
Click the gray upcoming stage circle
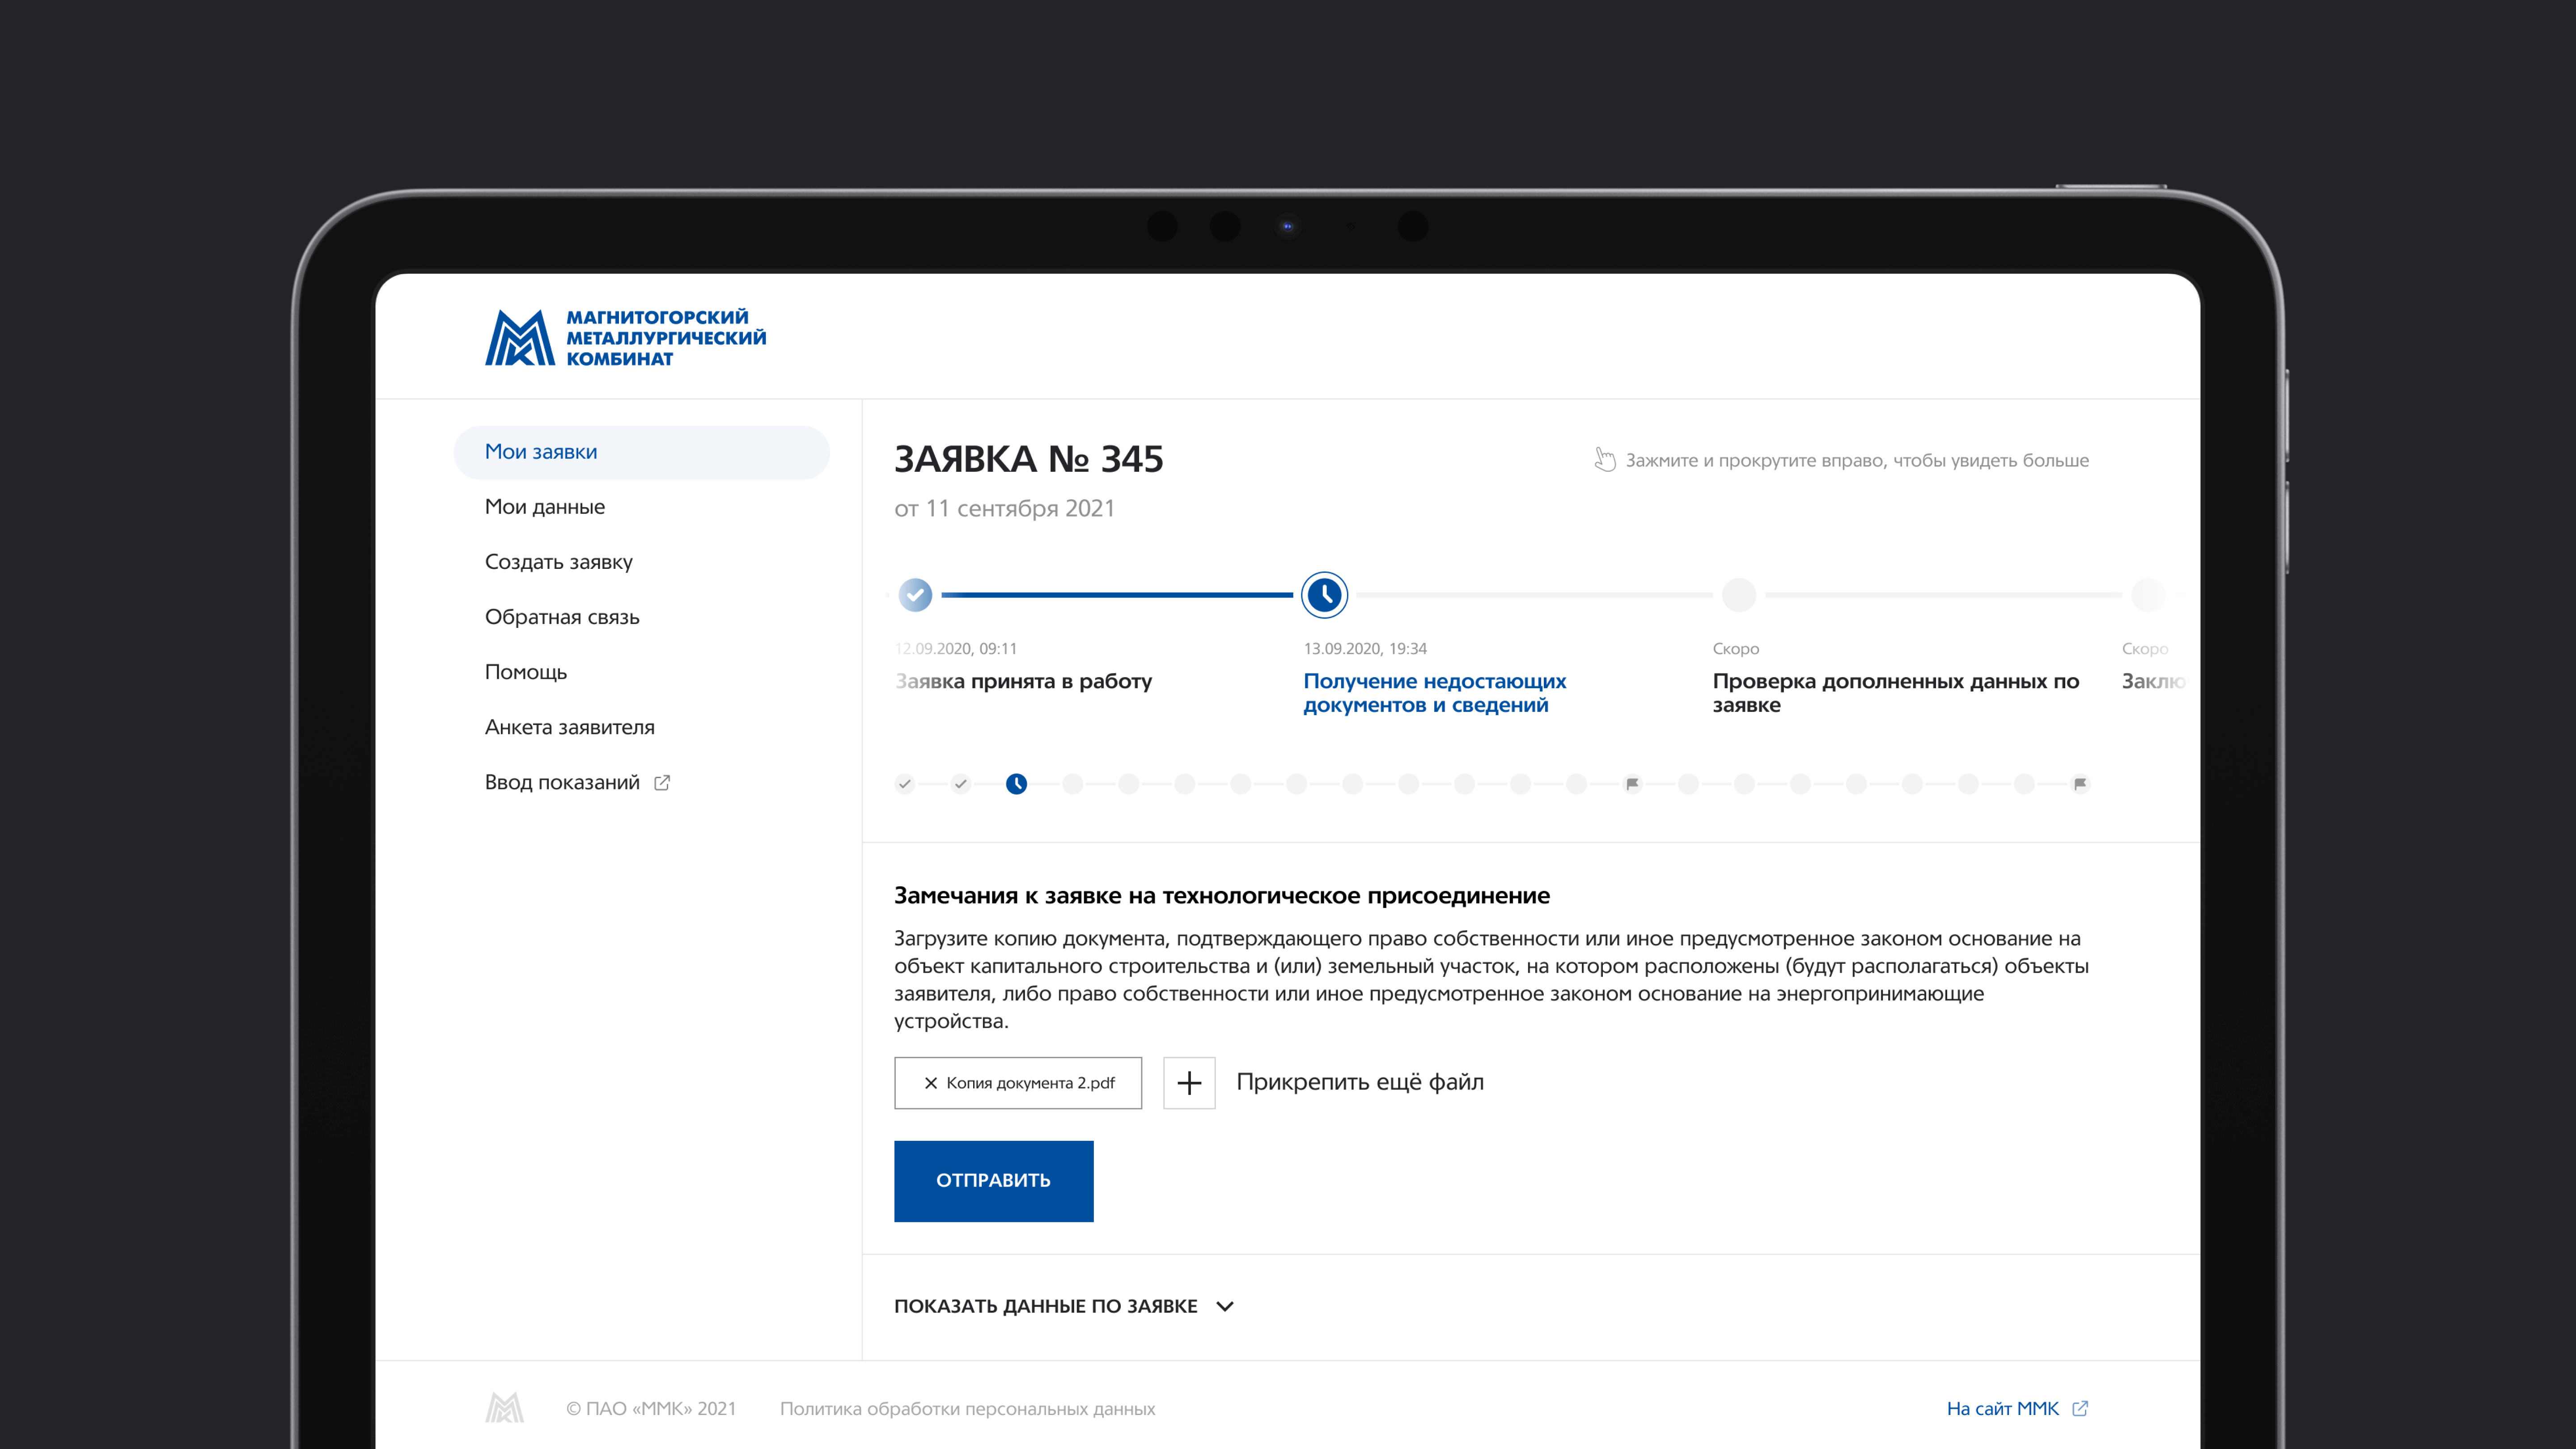[x=1739, y=595]
